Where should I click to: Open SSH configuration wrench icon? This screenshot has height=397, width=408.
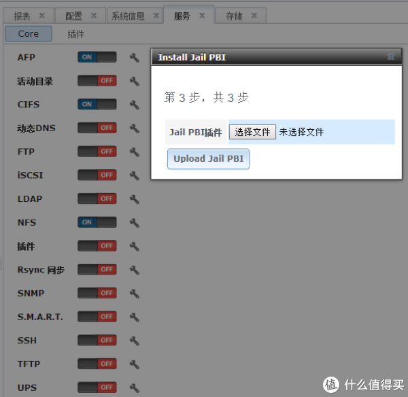click(x=134, y=341)
